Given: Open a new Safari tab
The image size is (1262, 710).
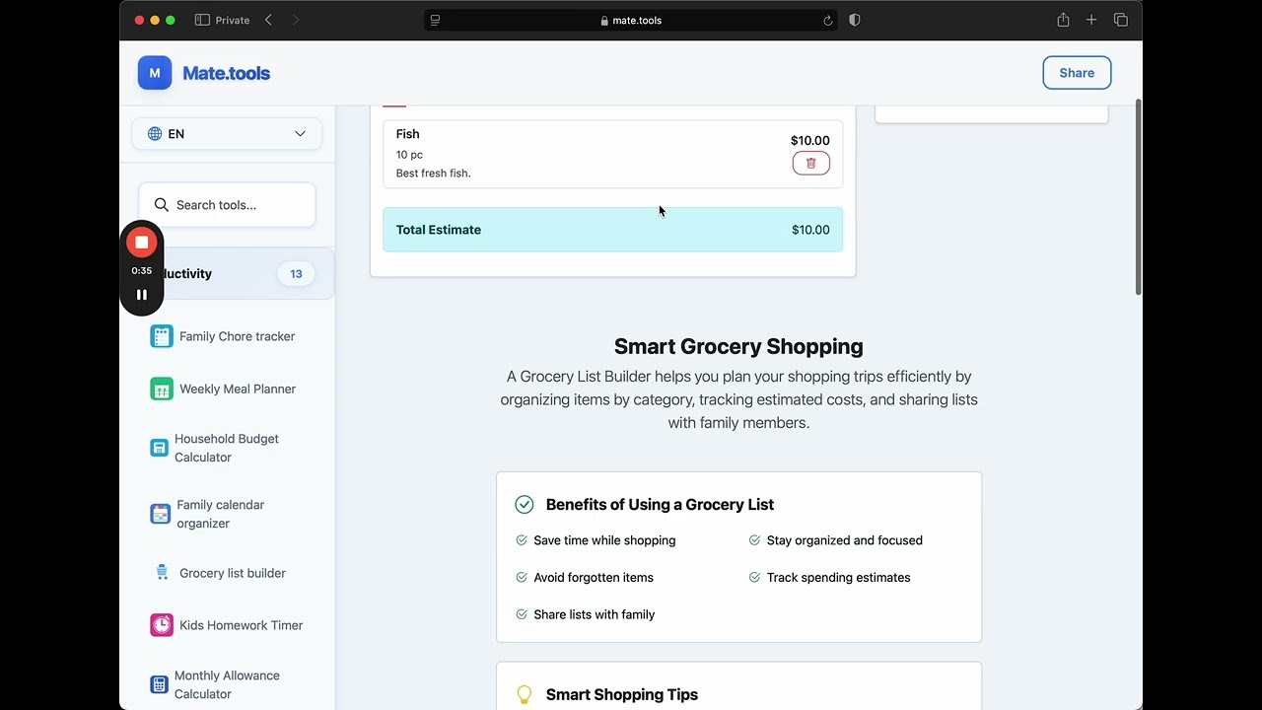Looking at the screenshot, I should pyautogui.click(x=1091, y=20).
